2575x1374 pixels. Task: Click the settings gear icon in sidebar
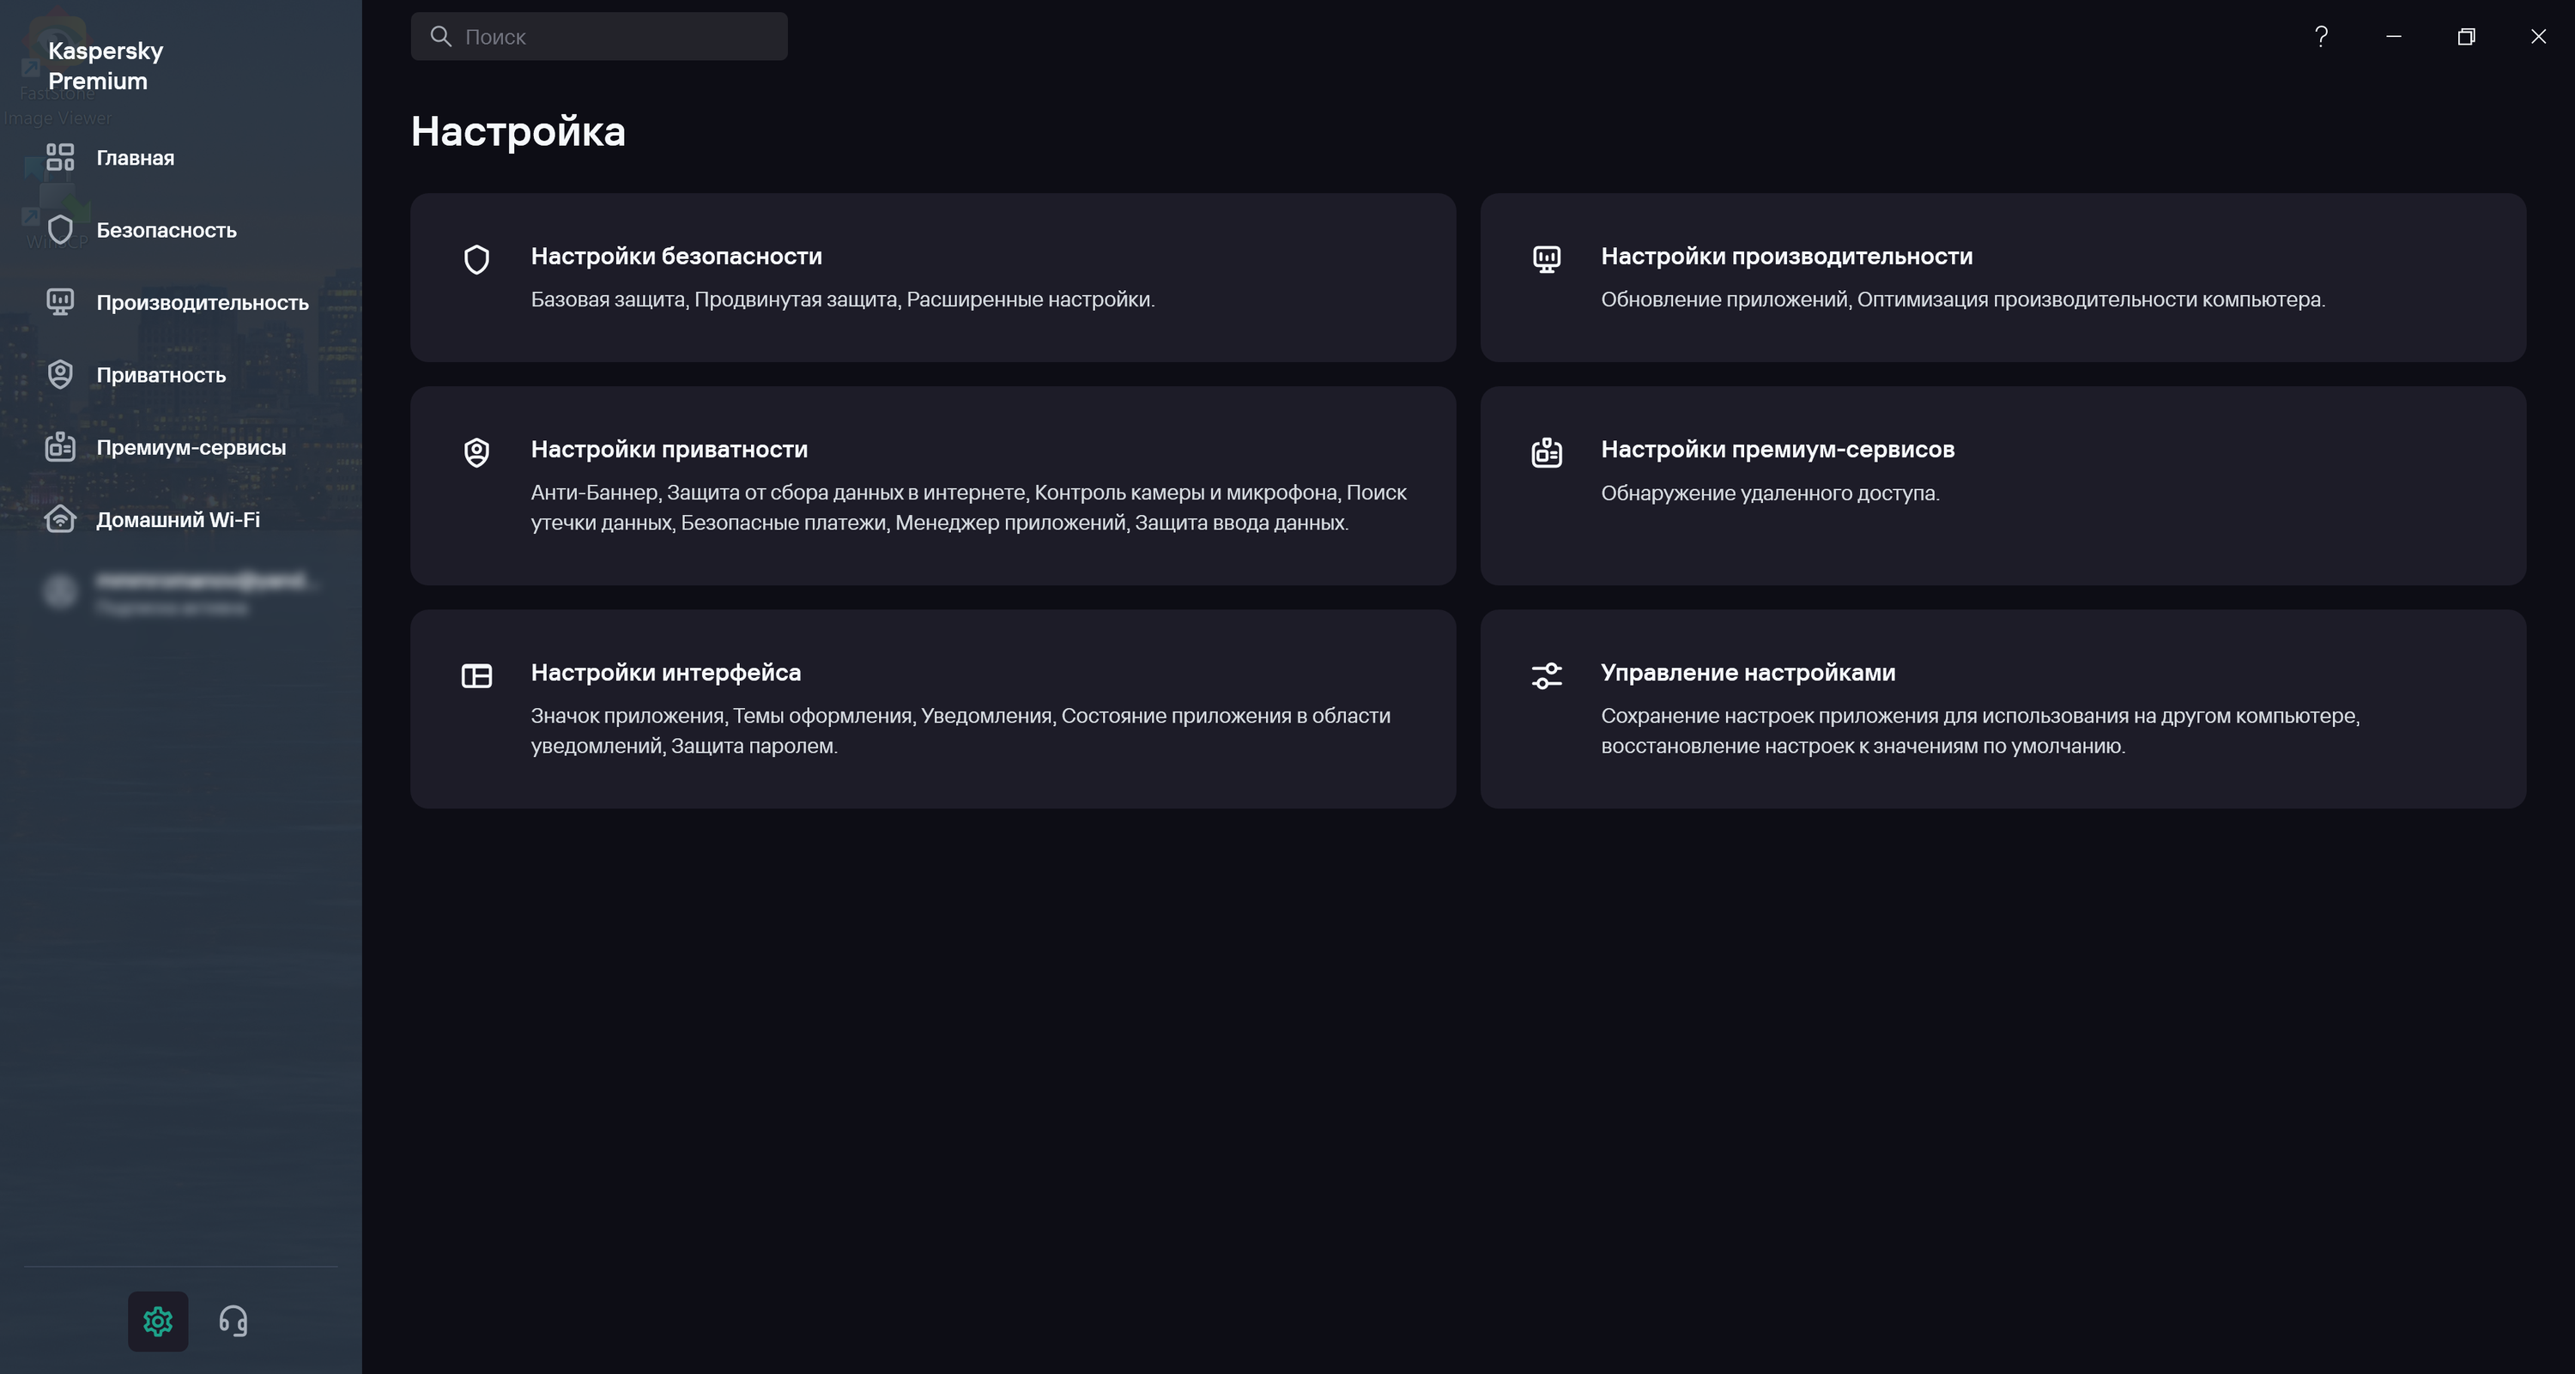158,1321
